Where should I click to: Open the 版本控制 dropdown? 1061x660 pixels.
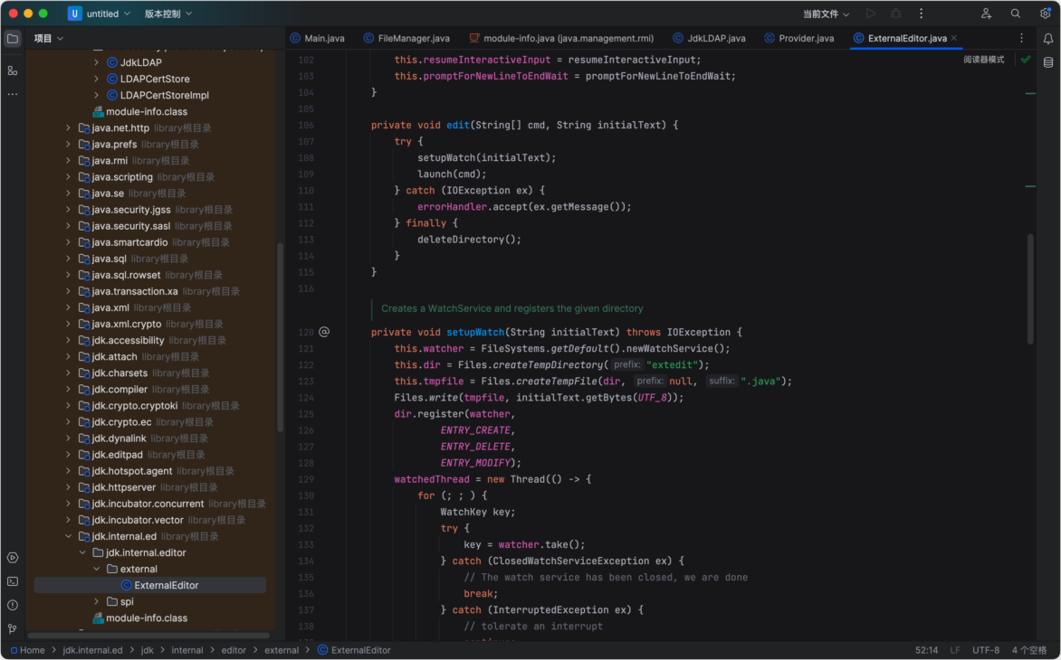[168, 14]
